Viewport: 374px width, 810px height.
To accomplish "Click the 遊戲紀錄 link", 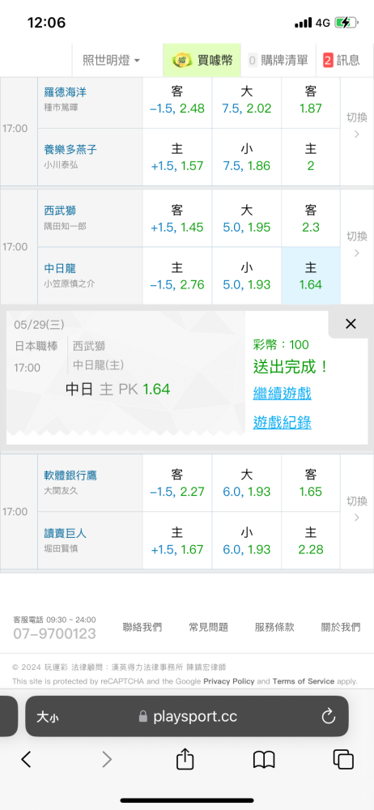I will click(282, 423).
